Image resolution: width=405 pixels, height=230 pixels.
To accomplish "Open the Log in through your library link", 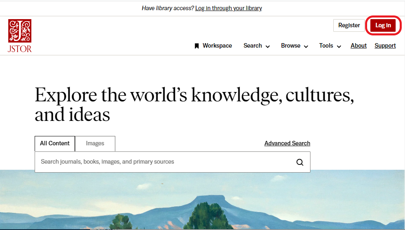I will click(229, 8).
